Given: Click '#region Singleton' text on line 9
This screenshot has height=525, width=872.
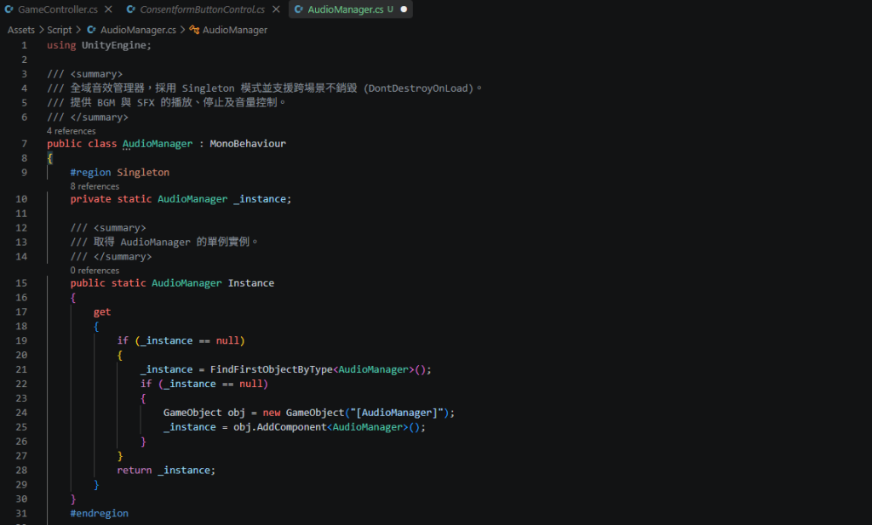Looking at the screenshot, I should [119, 173].
